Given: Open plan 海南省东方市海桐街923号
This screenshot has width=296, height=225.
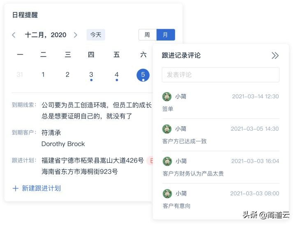Looking at the screenshot, I should [80, 172].
